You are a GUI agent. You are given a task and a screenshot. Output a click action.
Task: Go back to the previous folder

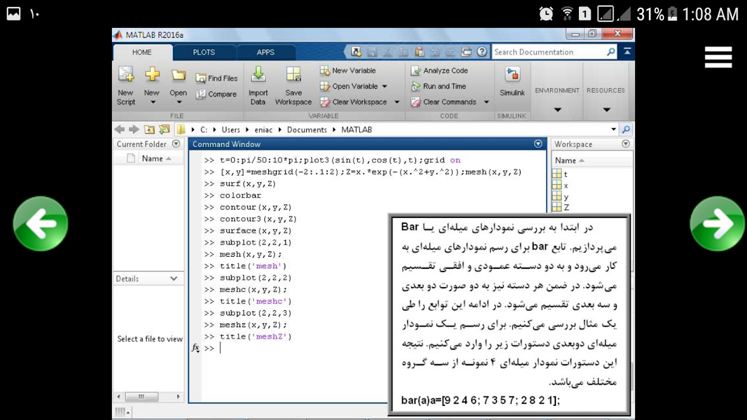coord(119,129)
